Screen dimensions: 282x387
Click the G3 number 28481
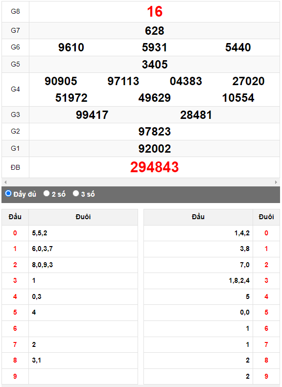click(196, 115)
